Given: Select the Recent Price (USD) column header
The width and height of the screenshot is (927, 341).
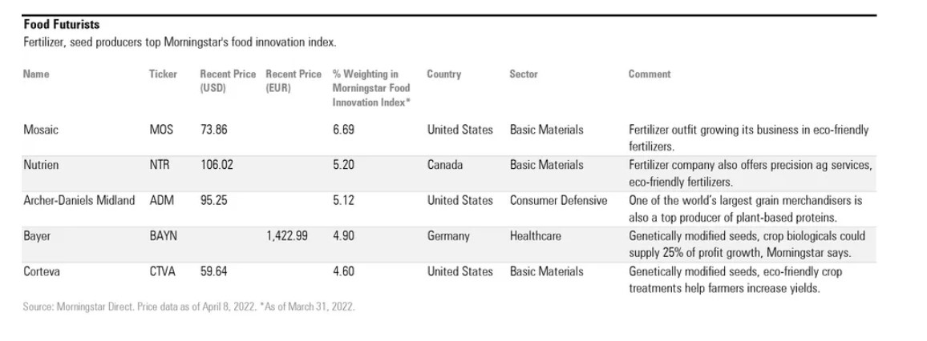Looking at the screenshot, I should pos(228,81).
